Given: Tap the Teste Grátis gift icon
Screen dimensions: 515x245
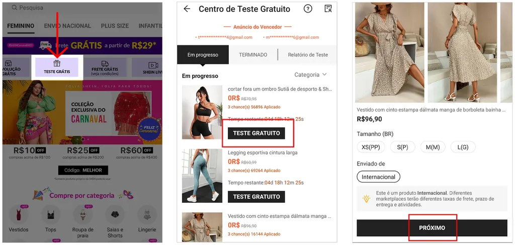Looking at the screenshot, I should (57, 64).
